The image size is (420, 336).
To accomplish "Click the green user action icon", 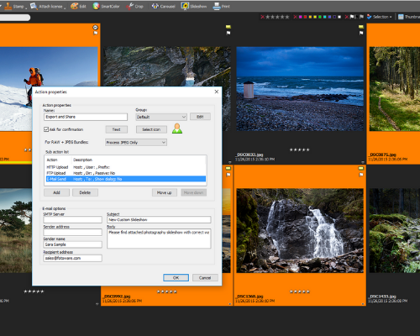I will click(x=177, y=129).
